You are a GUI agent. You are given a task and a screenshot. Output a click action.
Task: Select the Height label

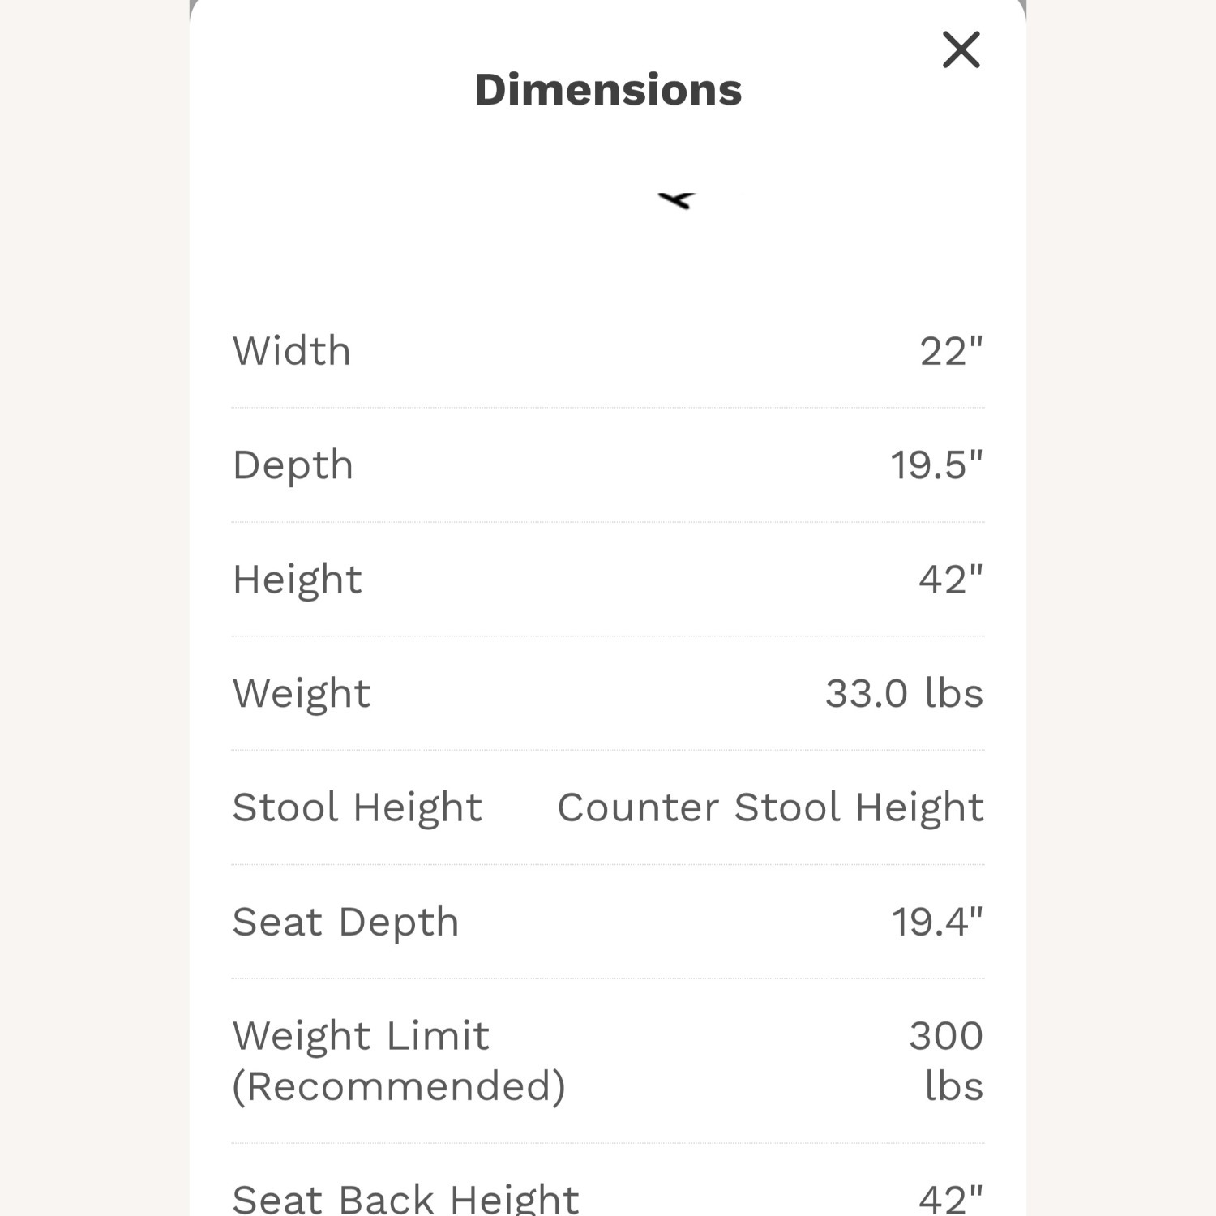click(297, 579)
